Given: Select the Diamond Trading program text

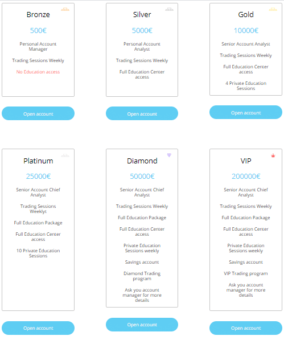Looking at the screenshot, I should click(142, 276).
